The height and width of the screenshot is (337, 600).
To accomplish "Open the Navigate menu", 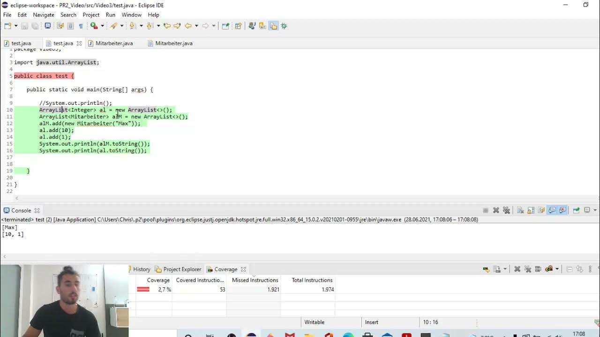I will 44,15.
